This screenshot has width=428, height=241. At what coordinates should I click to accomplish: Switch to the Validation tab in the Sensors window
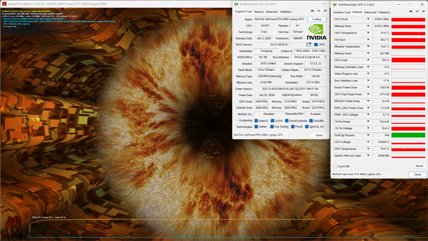tap(384, 12)
